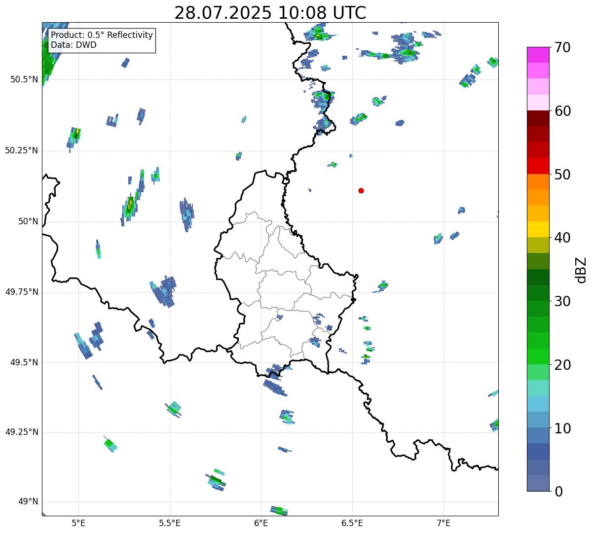
Task: Select the 50.25°N latitude label
Action: 22,150
